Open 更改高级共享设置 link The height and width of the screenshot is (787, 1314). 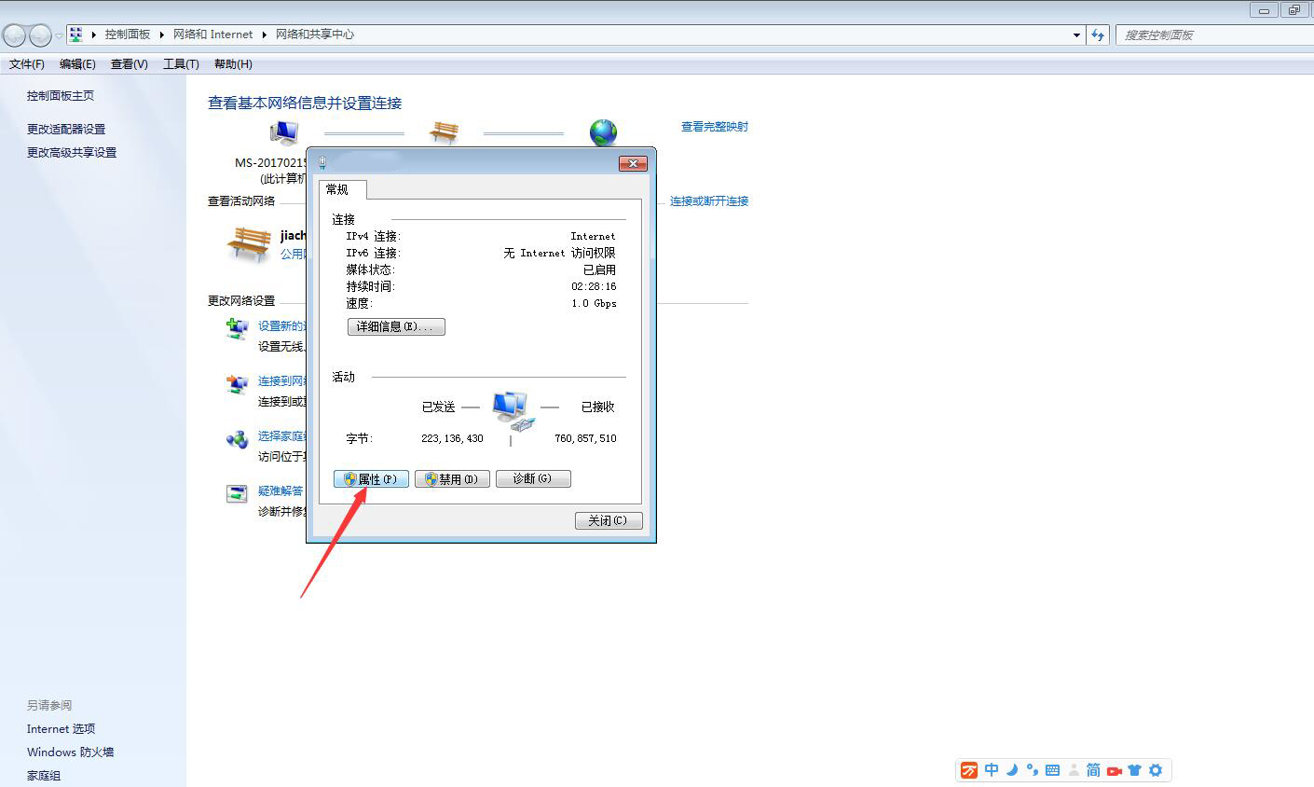click(72, 152)
